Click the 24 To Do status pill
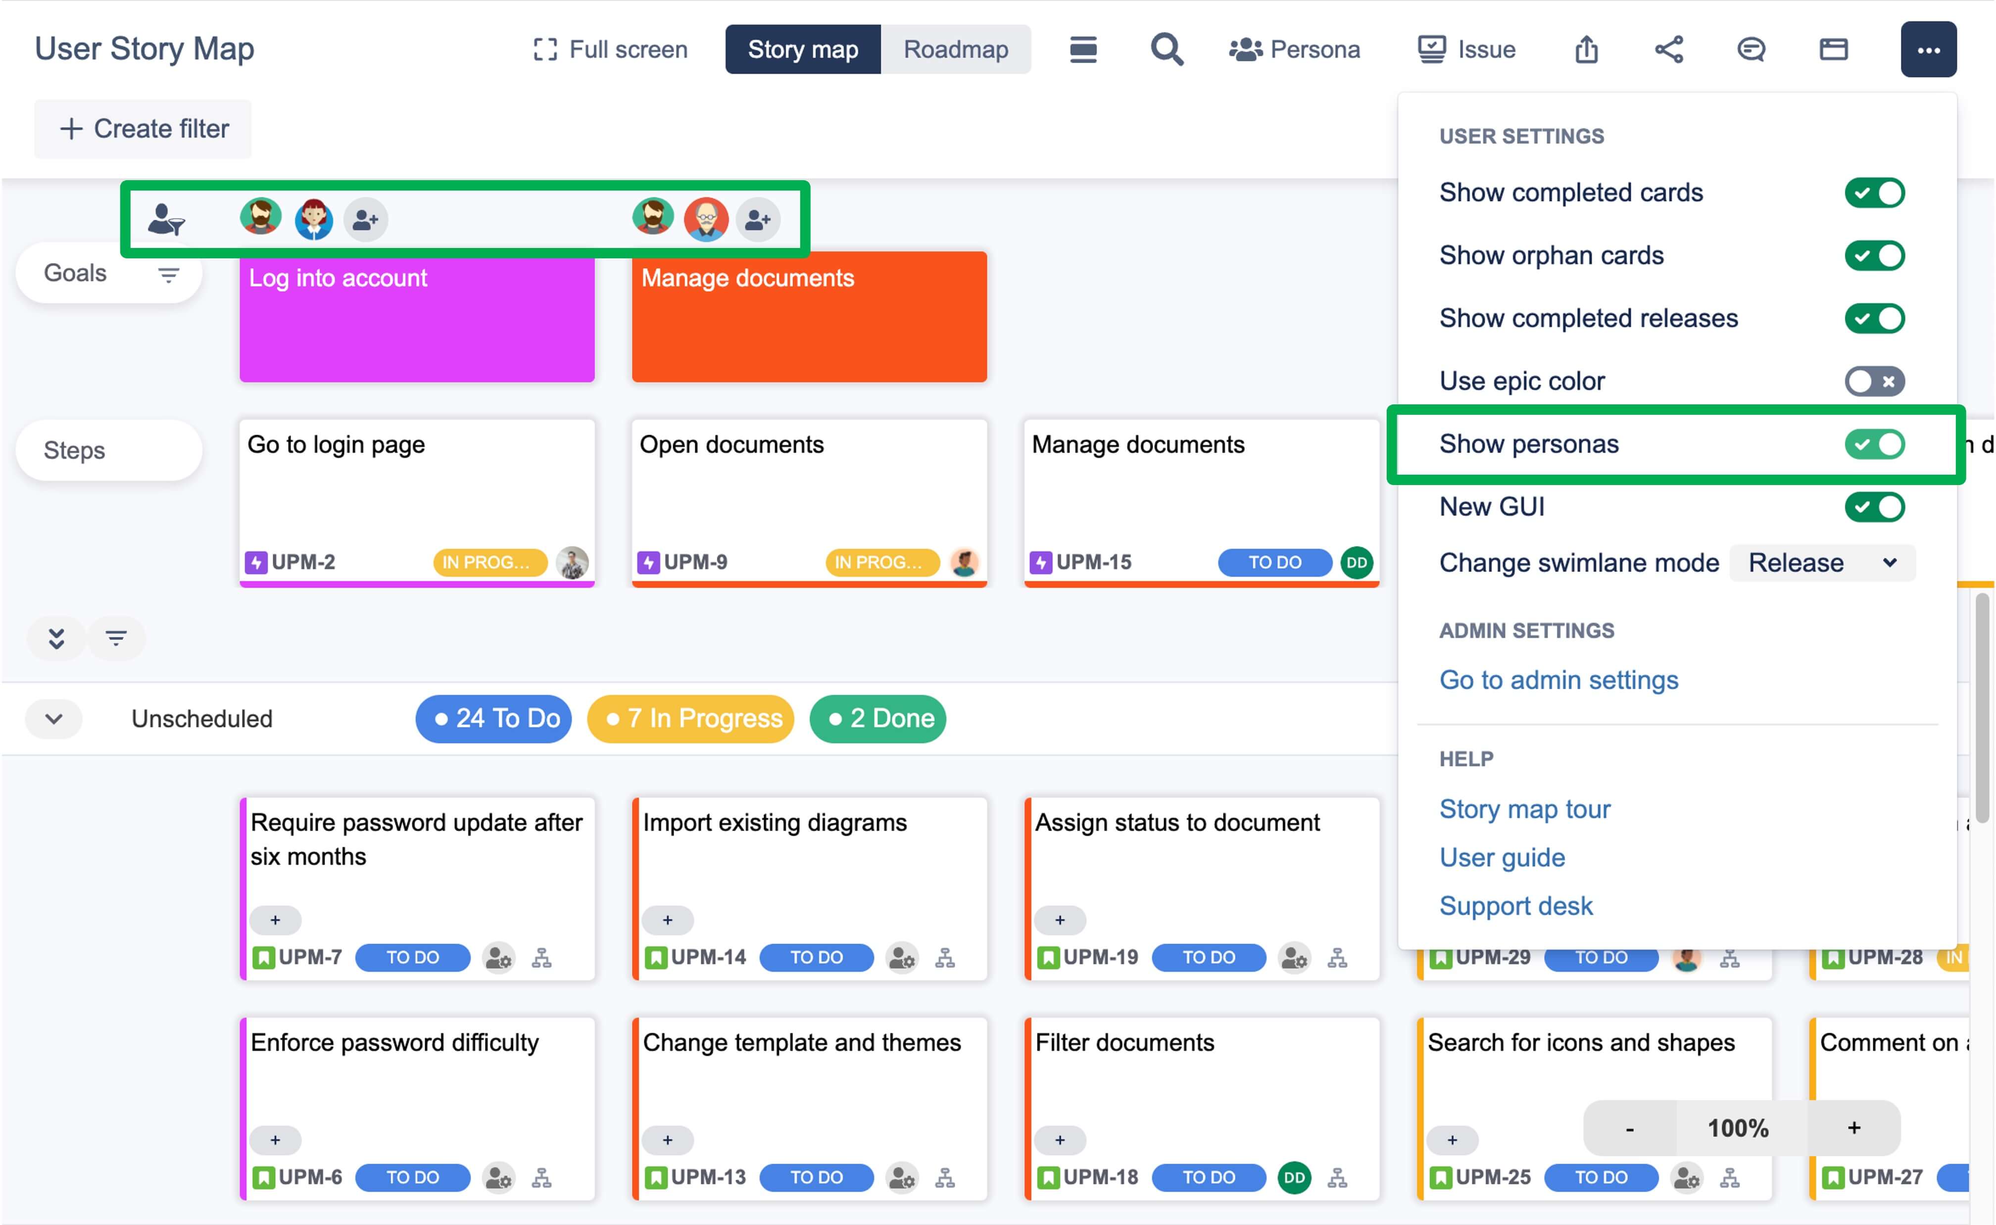The image size is (1996, 1225). pyautogui.click(x=493, y=719)
